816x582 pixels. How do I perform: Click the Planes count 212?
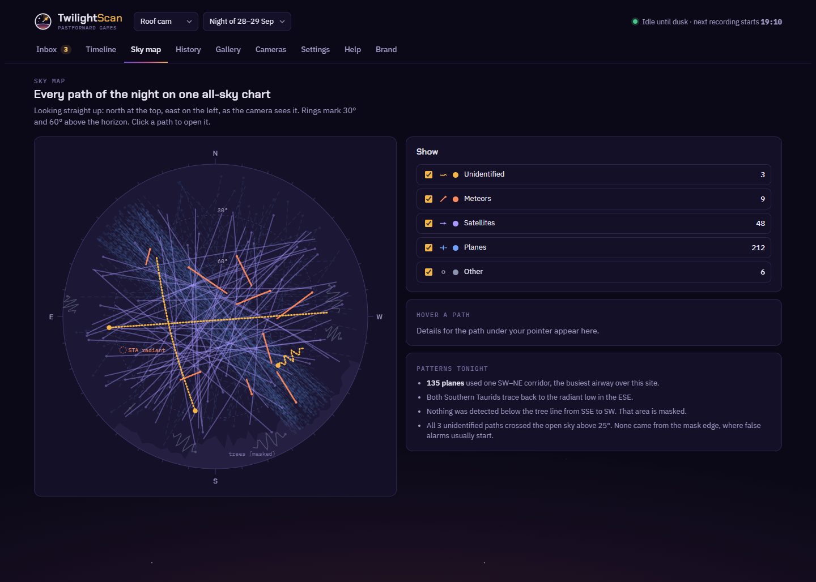click(x=758, y=247)
